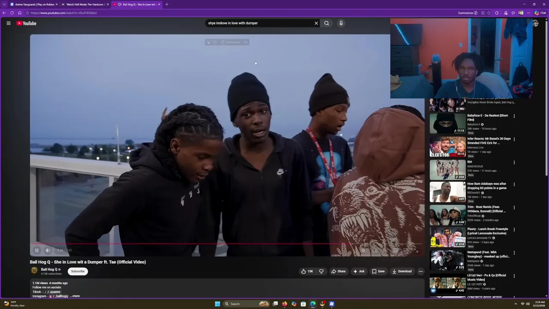Open Lil Uzi Vert Ps & Qs thumbnail
Viewport: 549px width, 309px height.
tap(447, 284)
